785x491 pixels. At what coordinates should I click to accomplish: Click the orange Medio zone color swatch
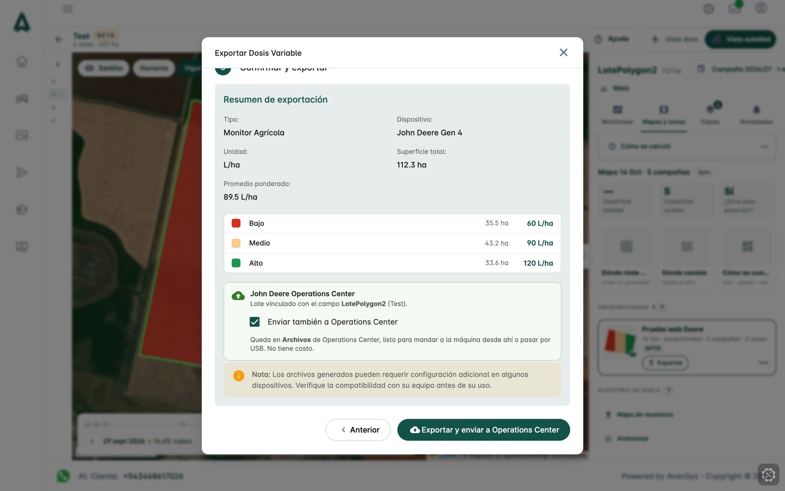[236, 243]
